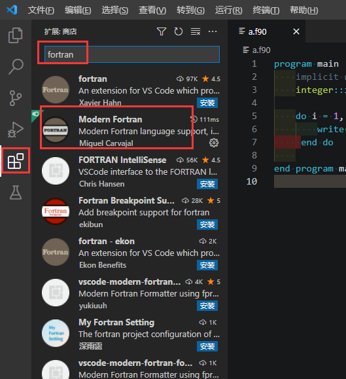
Task: Open the Testing flask view
Action: 16,192
